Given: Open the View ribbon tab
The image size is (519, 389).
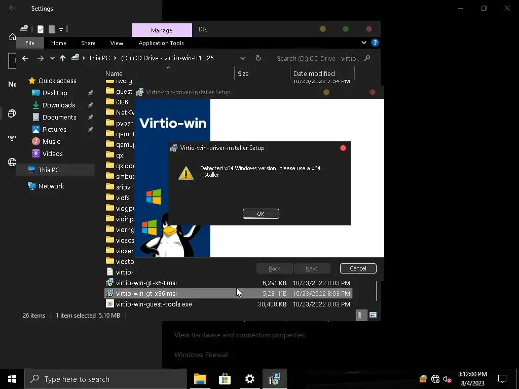Looking at the screenshot, I should point(117,43).
